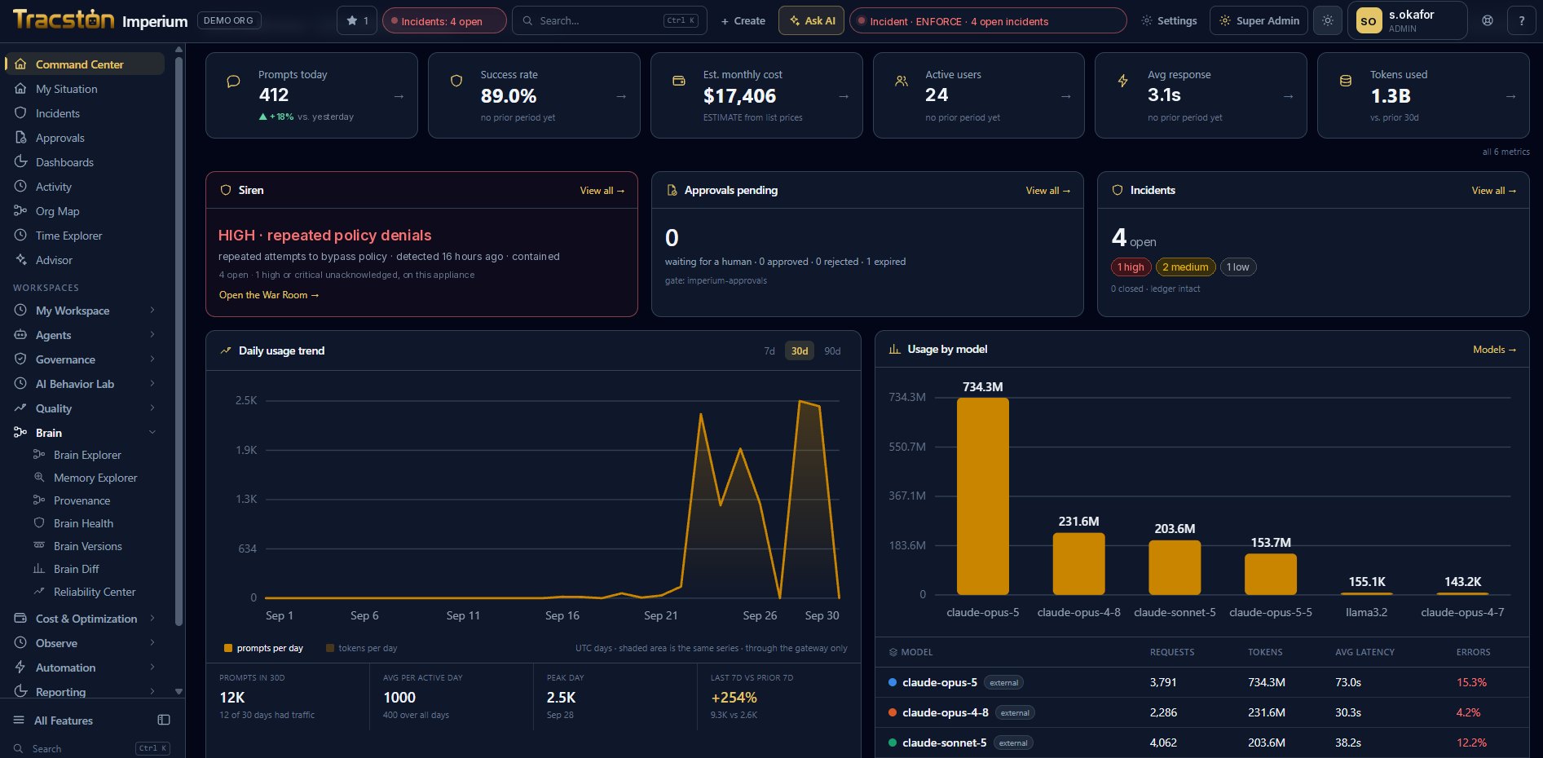Viewport: 1543px width, 758px height.
Task: Open the s.okafor user profile
Action: tap(1408, 20)
